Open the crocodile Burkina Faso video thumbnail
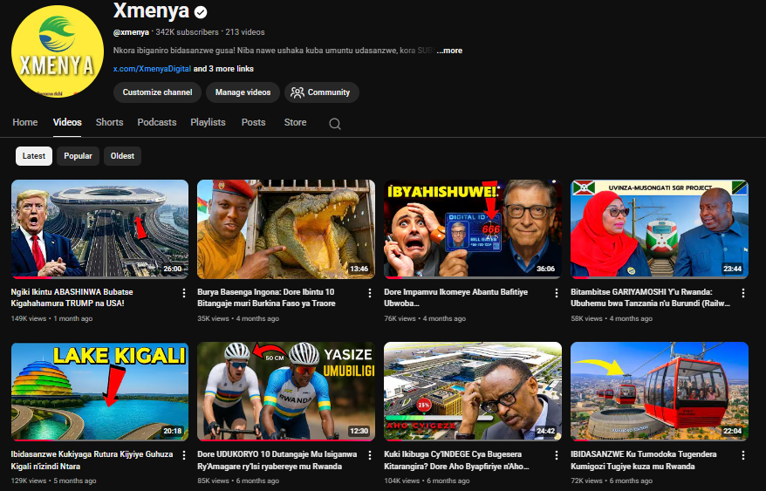Screen dimensions: 766x491 pos(286,229)
